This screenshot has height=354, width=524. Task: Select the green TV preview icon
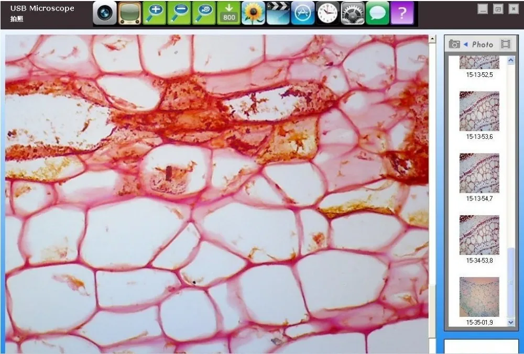pos(129,14)
